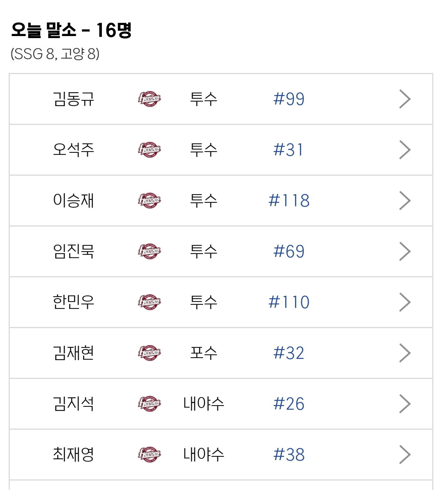The image size is (442, 490).
Task: Tap the Heroes logo beside 김동규
Action: coord(149,99)
